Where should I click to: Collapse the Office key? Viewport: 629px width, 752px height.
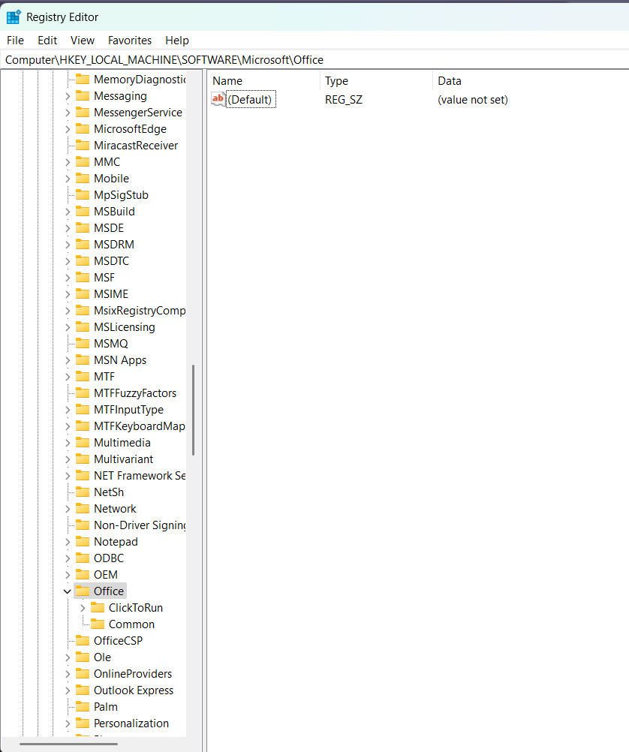[68, 591]
